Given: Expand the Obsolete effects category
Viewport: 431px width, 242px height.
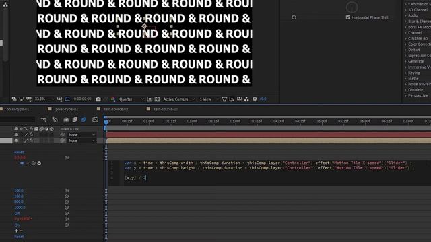Looking at the screenshot, I should coord(405,89).
